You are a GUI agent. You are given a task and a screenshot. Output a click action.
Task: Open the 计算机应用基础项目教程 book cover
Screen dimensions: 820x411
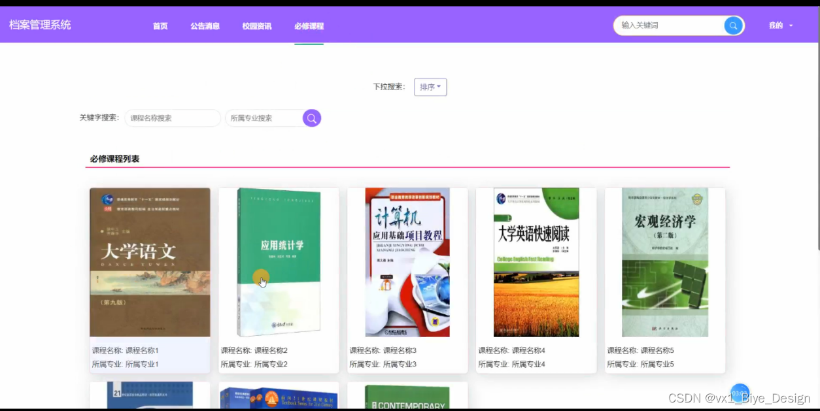407,263
